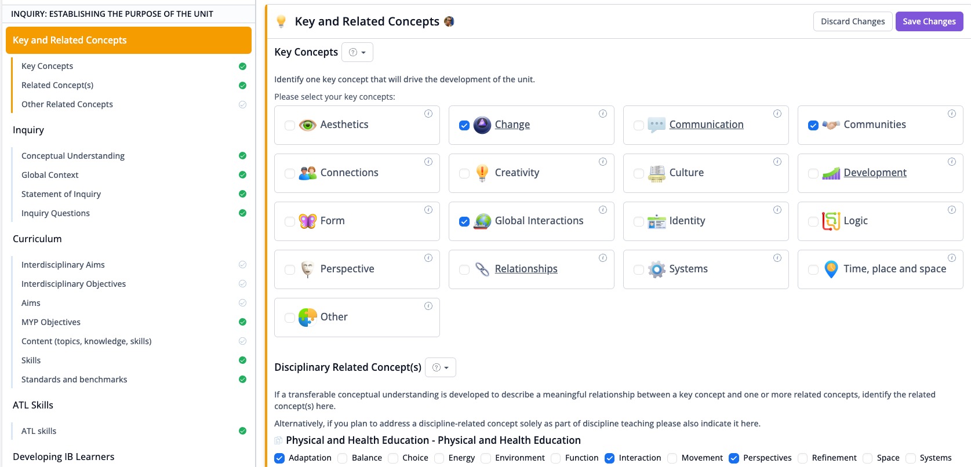This screenshot has height=467, width=971.
Task: Click the Save Changes button
Action: click(929, 21)
